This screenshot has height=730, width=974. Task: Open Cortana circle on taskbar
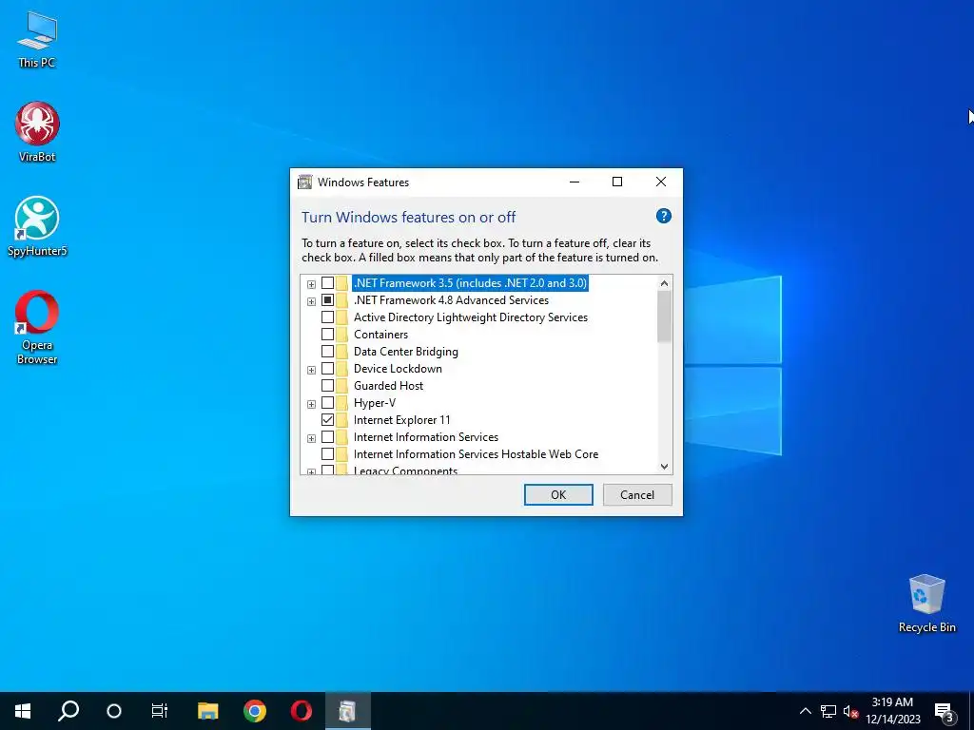114,711
